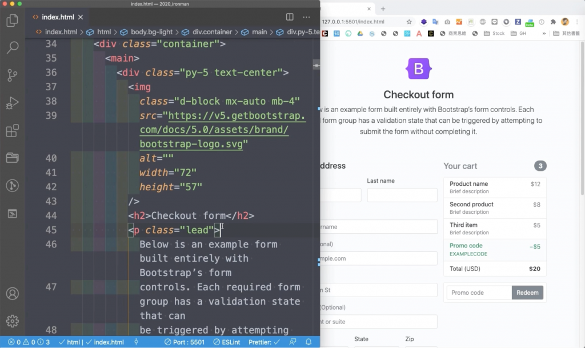Open the Chrome three-dot menu
This screenshot has height=348, width=585.
(577, 22)
